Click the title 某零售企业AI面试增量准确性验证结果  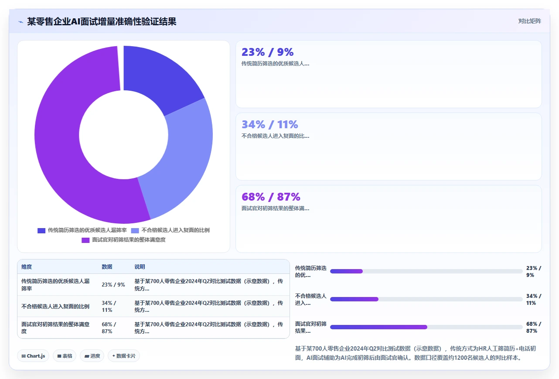[x=102, y=21]
